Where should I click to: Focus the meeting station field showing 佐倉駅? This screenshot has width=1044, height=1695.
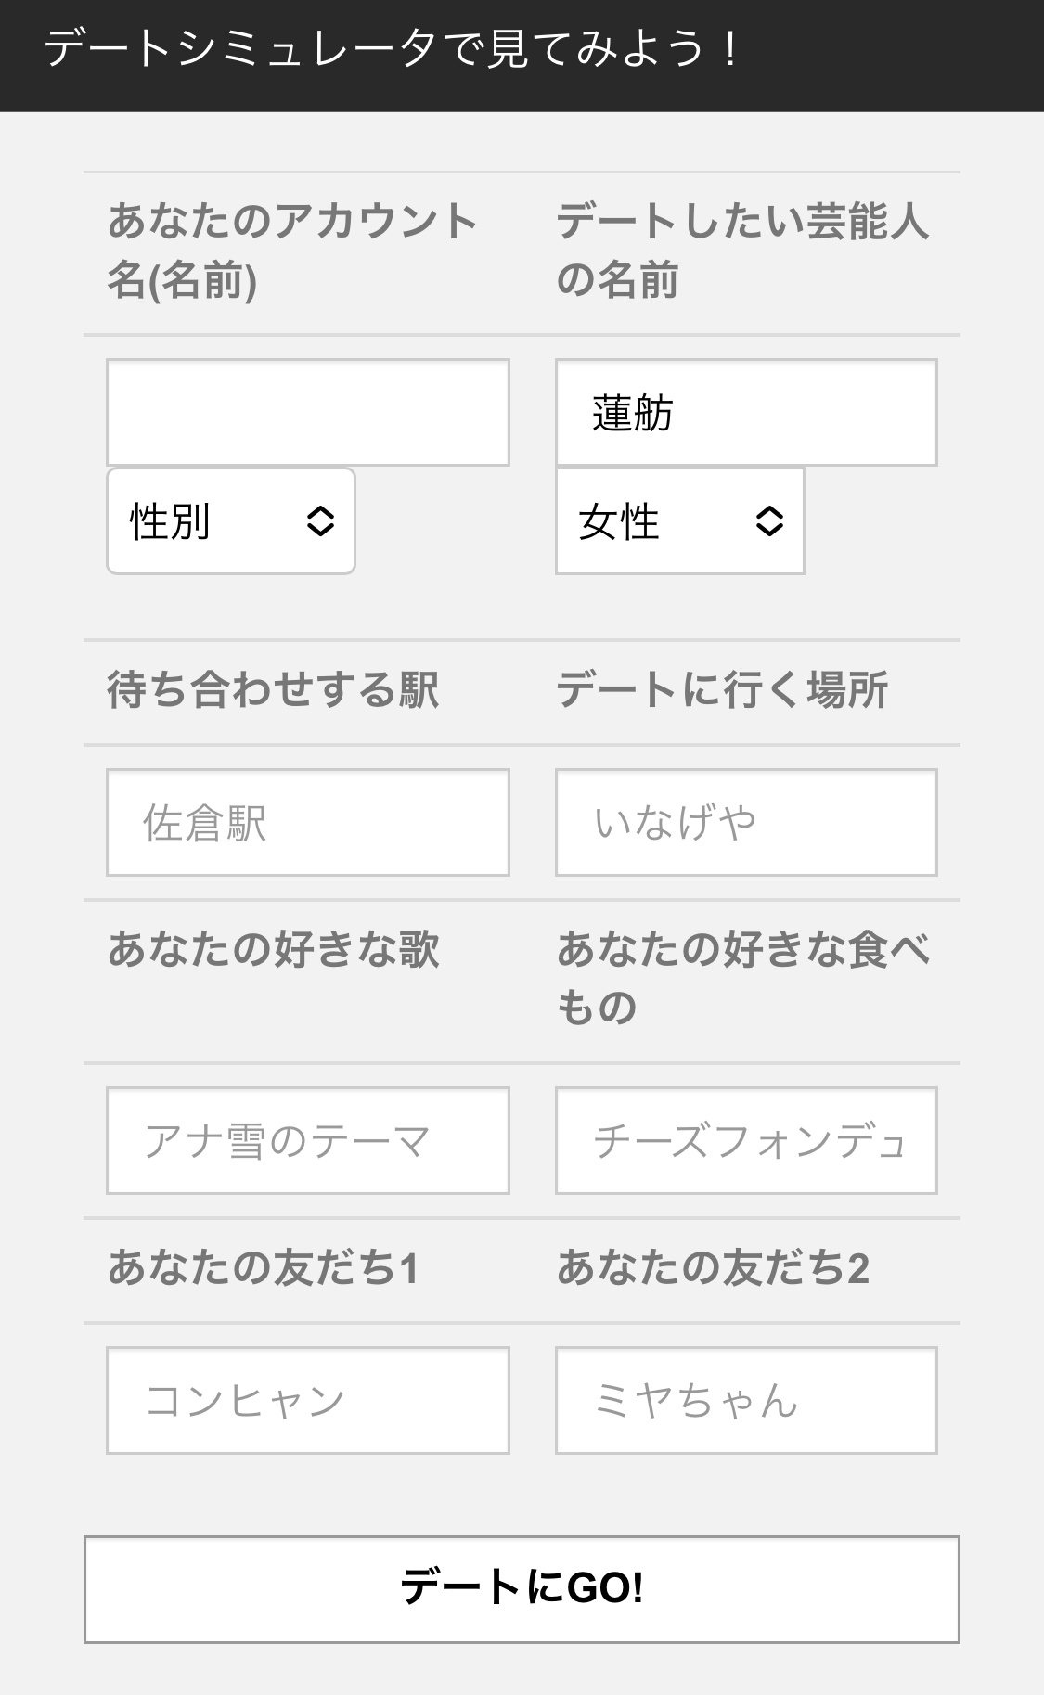[x=307, y=822]
